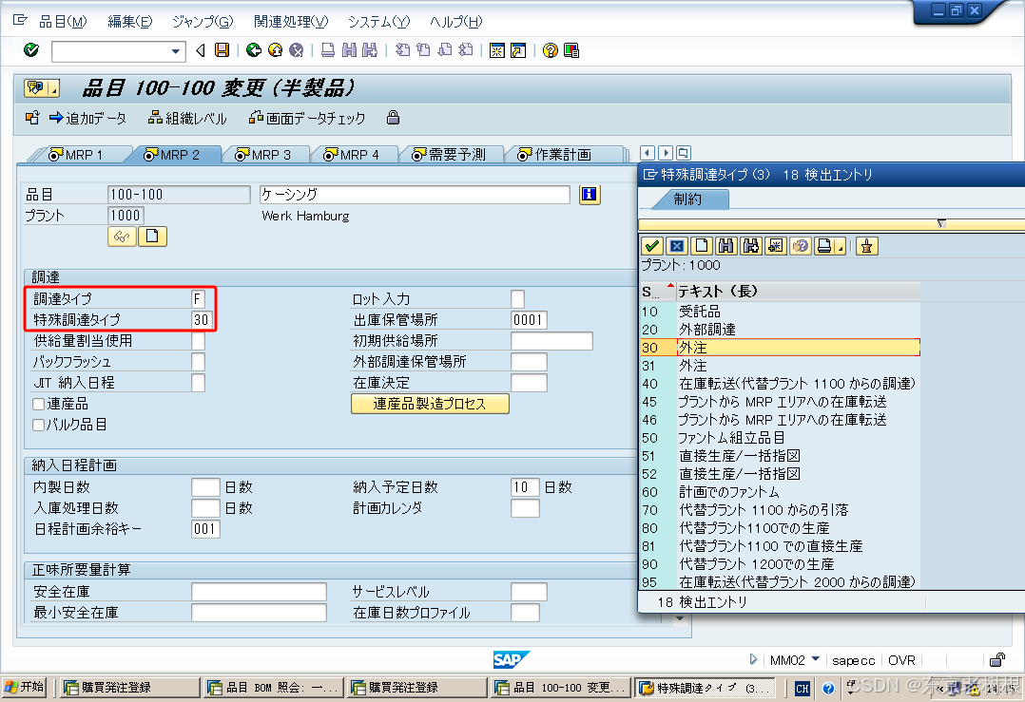
Task: Click the blue X Cancel icon in popup
Action: (x=677, y=246)
